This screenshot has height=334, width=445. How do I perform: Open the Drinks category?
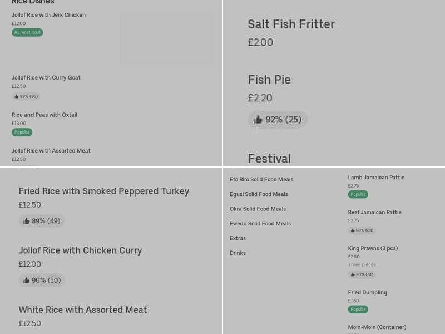pyautogui.click(x=238, y=253)
